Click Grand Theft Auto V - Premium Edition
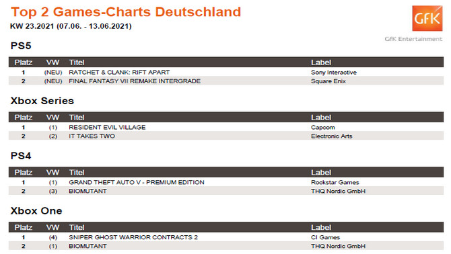451x254 pixels. [137, 182]
